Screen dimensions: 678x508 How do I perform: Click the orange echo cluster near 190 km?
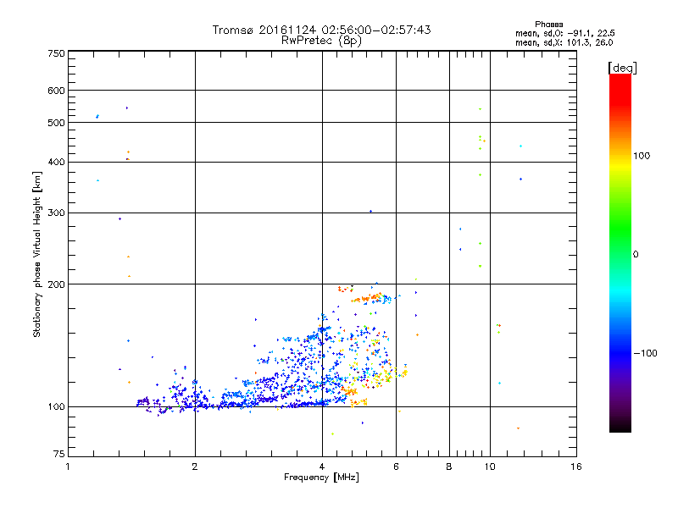pyautogui.click(x=368, y=298)
